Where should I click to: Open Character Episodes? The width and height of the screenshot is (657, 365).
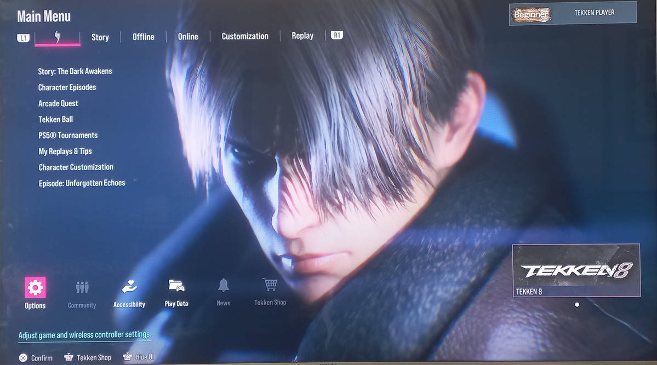coord(67,87)
